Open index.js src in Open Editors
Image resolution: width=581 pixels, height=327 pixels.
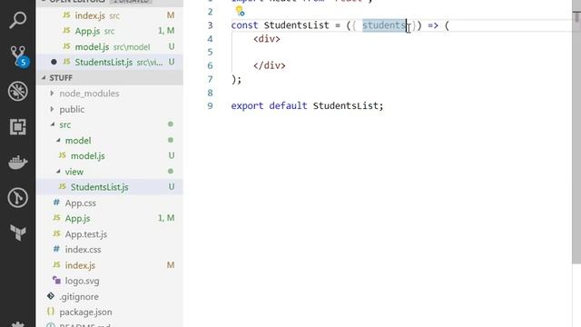point(110,15)
